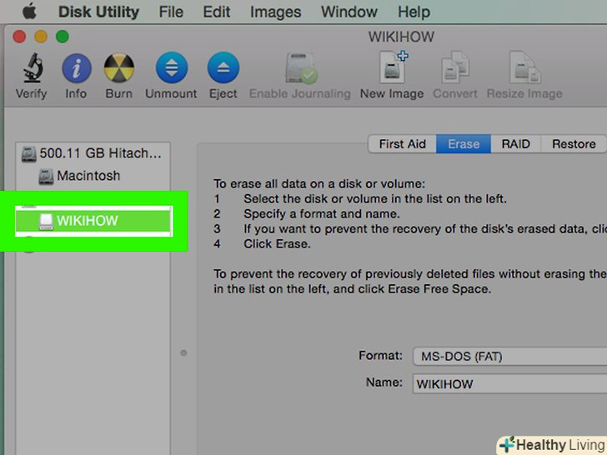
Task: Click the Burn radiation icon
Action: (119, 68)
